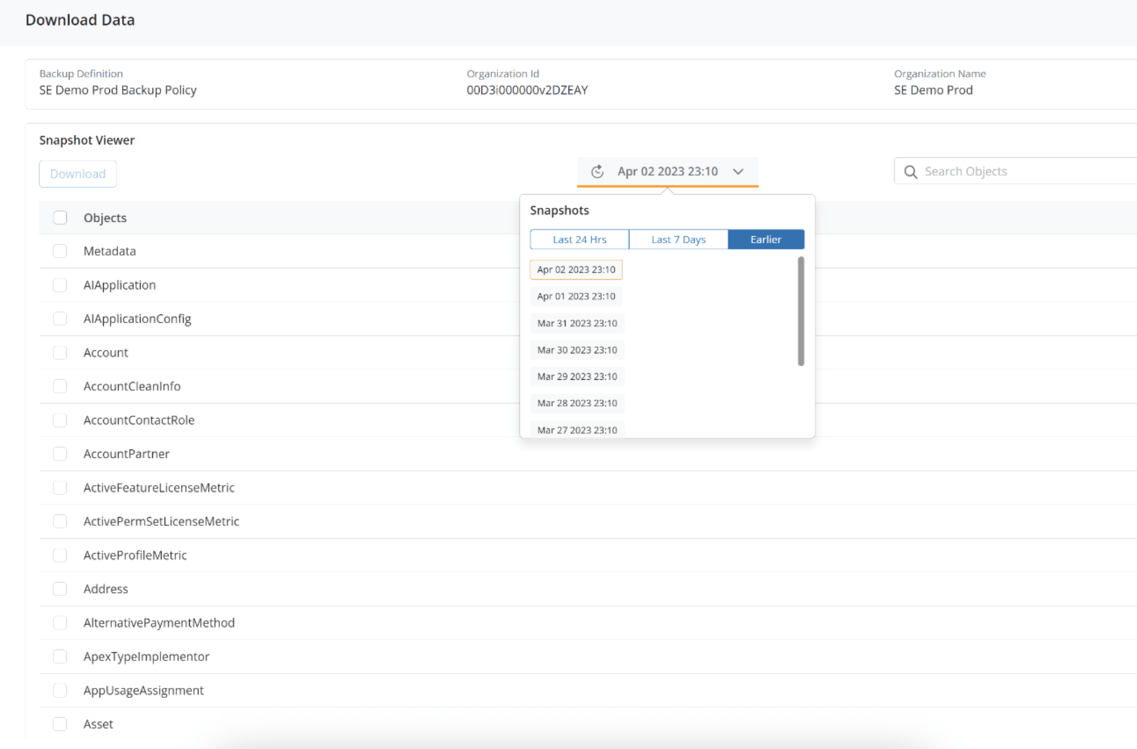This screenshot has width=1137, height=749.
Task: Select the Mar 31 2023 23:10 snapshot
Action: (577, 323)
